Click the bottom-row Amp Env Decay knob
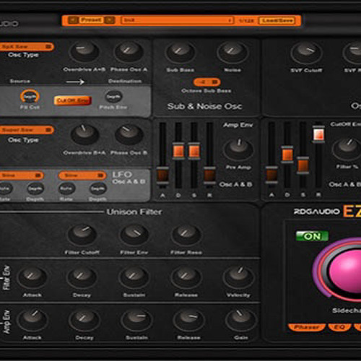 pos(84,320)
